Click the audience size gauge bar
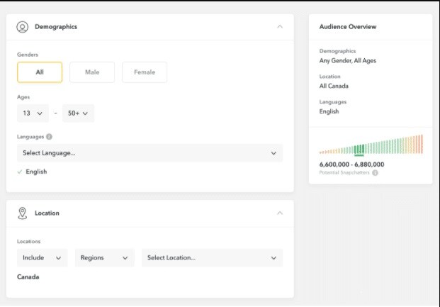 point(371,146)
